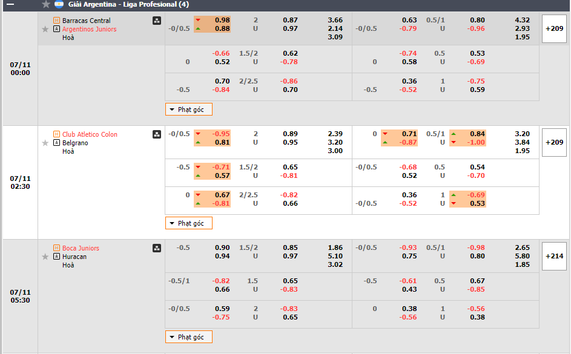The image size is (571, 354).
Task: Star the Colon vs Belgrano match
Action: coord(45,143)
